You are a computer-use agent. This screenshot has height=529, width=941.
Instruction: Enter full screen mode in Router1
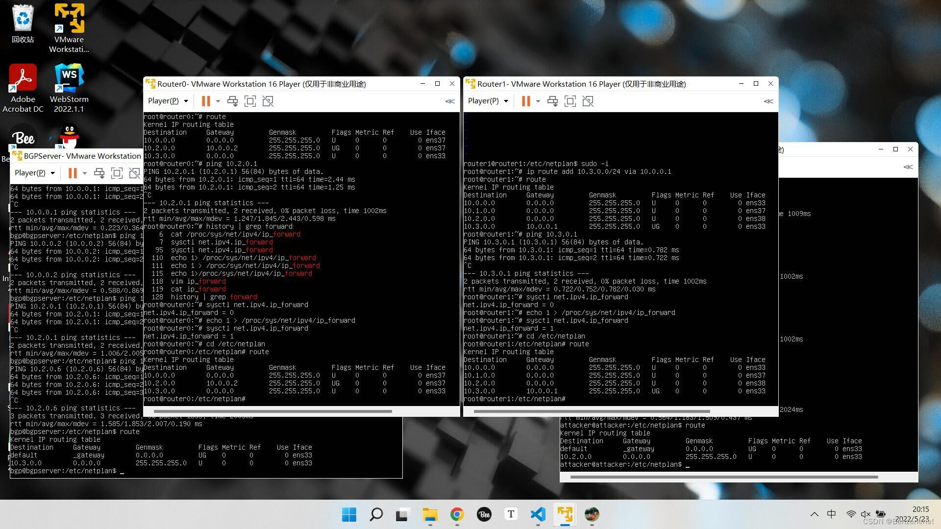click(x=570, y=101)
